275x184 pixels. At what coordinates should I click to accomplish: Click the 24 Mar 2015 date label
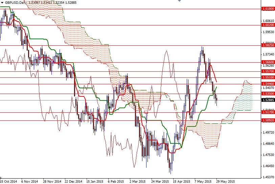(x=160, y=182)
